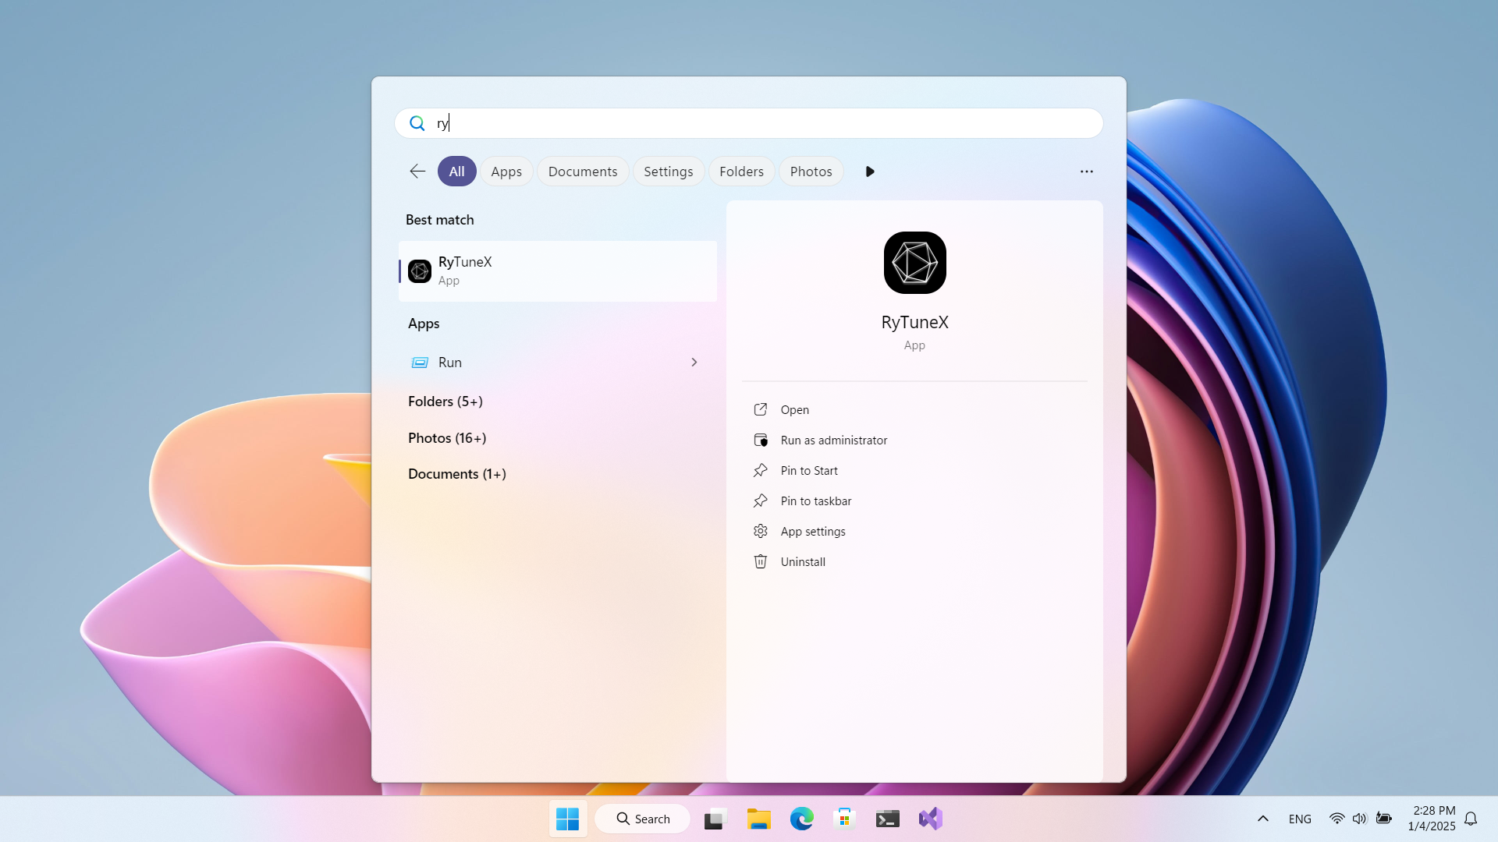Viewport: 1498px width, 842px height.
Task: Open the clock showing 2:28 PM
Action: point(1432,819)
